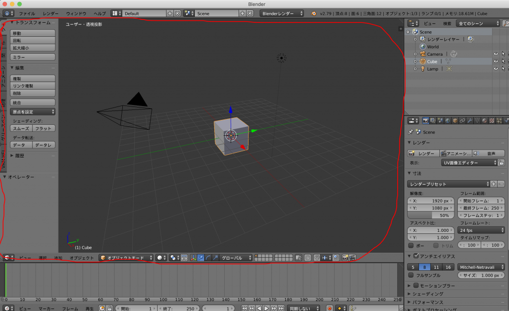The image size is (509, 311).
Task: Open the render layers properties tab
Action: pos(433,120)
